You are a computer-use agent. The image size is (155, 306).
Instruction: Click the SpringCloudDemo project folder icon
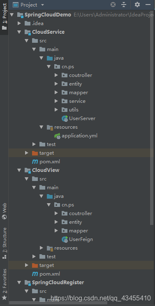pos(20,15)
